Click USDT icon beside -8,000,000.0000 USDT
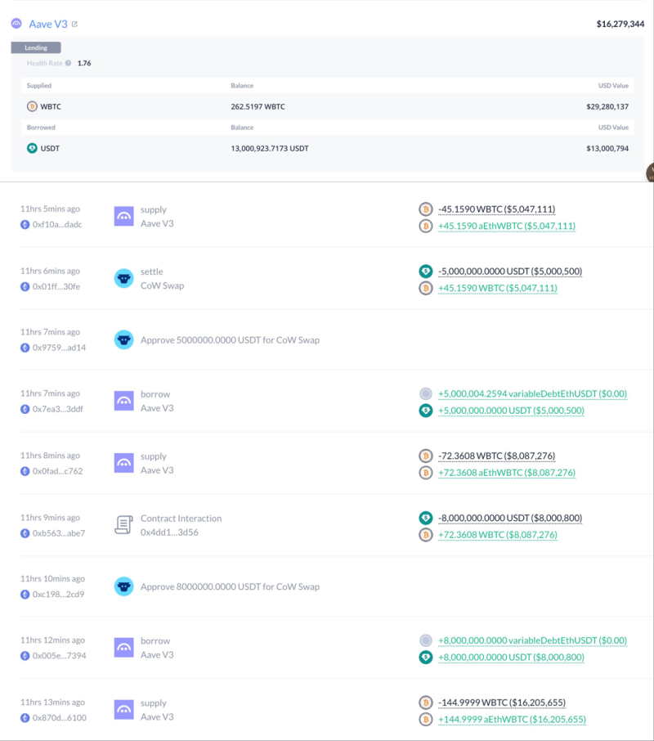 425,518
